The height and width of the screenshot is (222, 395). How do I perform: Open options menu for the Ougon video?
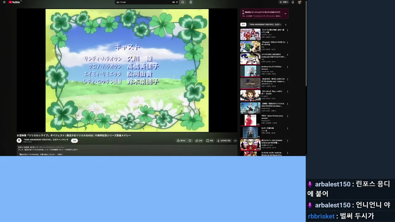(x=288, y=79)
